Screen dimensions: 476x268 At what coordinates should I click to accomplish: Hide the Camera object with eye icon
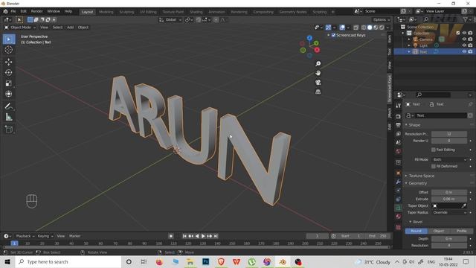coord(464,39)
